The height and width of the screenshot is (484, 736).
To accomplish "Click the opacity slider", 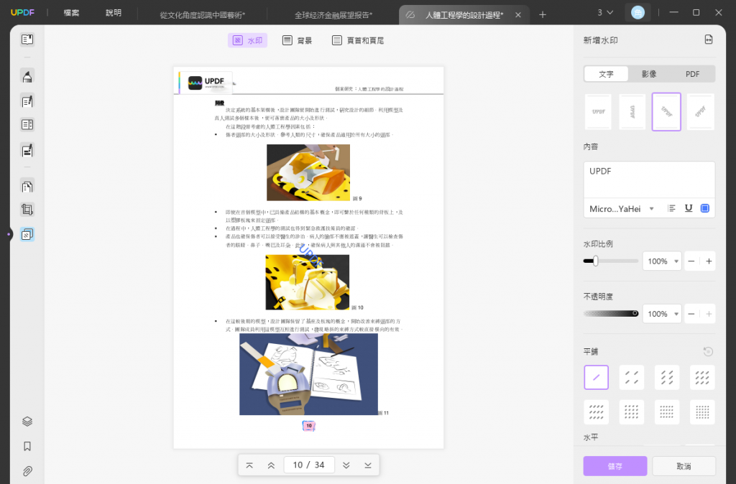I will coord(611,313).
